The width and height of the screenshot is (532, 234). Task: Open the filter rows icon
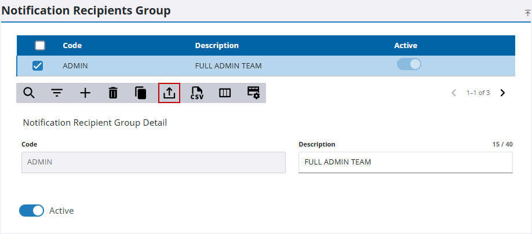pos(57,93)
